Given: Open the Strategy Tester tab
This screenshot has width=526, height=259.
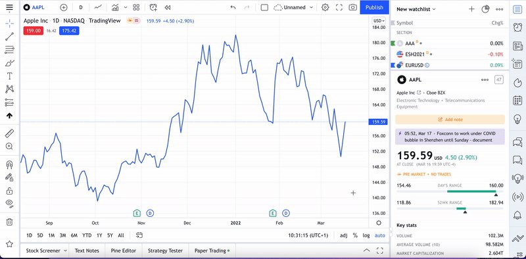Looking at the screenshot, I should coord(165,250).
